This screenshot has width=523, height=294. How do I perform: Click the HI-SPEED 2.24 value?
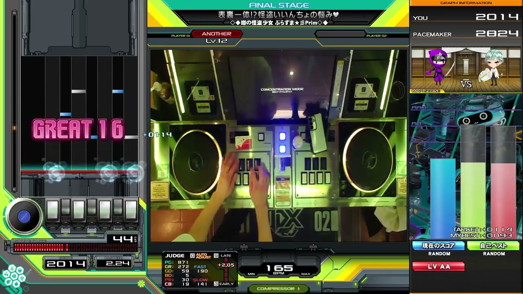[117, 264]
